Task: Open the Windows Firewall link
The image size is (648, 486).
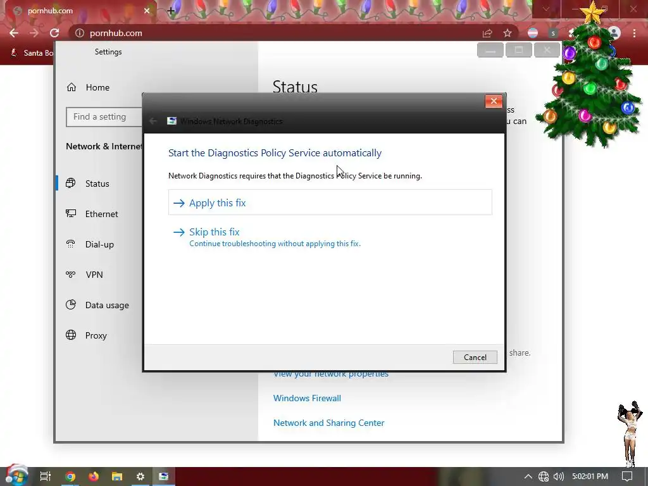Action: 307,398
